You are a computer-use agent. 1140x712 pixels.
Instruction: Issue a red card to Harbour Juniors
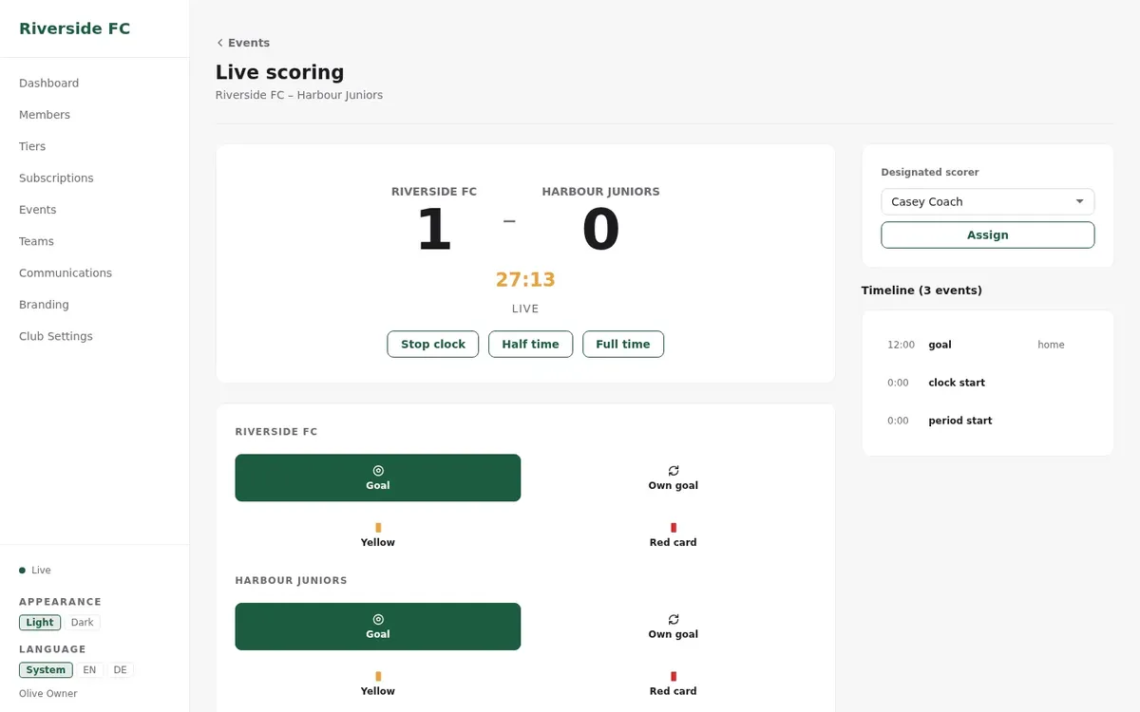[674, 684]
